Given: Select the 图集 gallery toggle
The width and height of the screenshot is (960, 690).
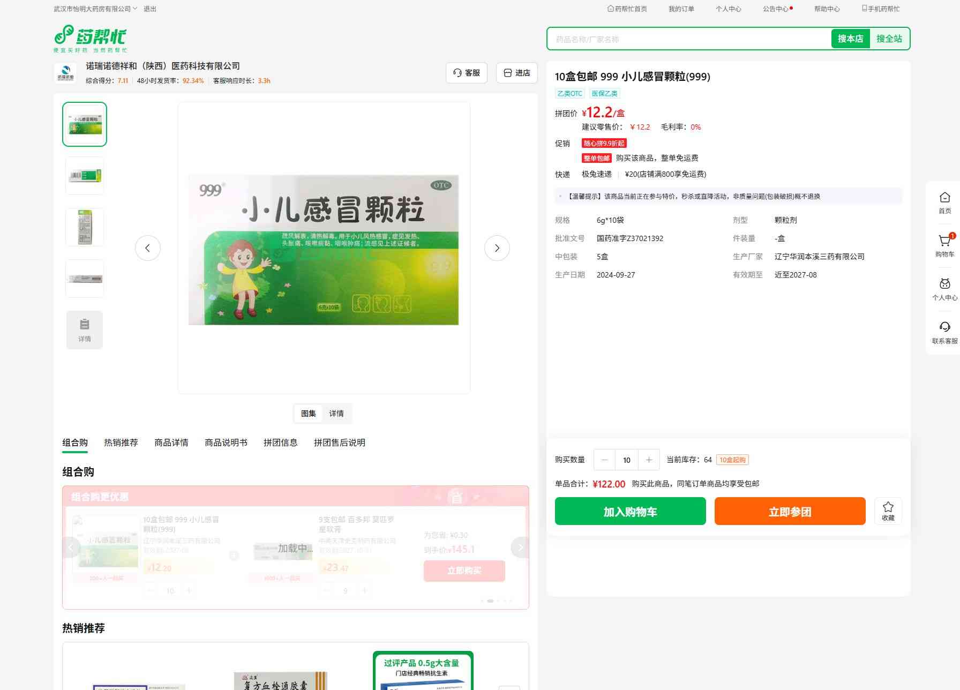Looking at the screenshot, I should (308, 414).
